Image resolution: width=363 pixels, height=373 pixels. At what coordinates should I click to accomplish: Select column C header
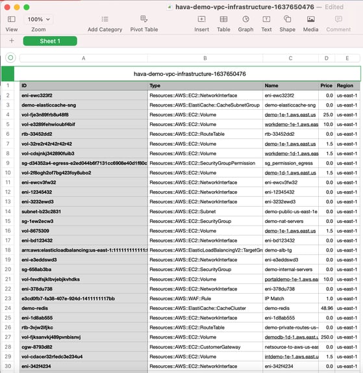(290, 58)
